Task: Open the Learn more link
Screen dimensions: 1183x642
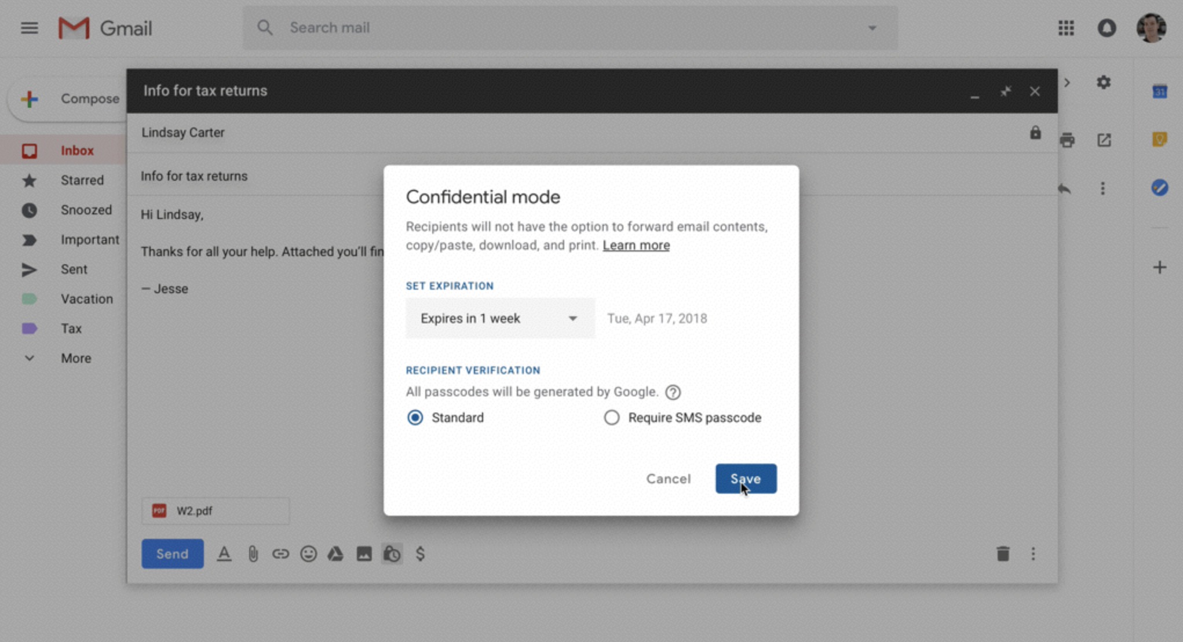Action: pyautogui.click(x=636, y=245)
